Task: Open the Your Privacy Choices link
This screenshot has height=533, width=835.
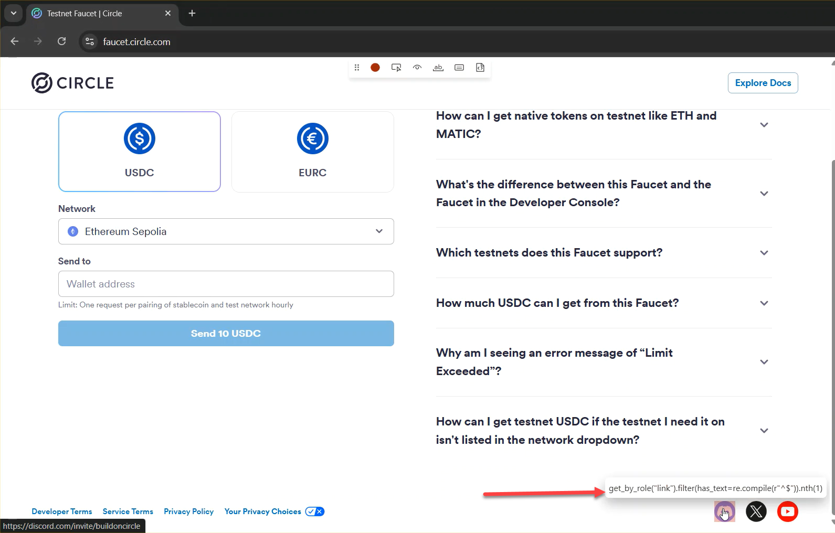Action: (x=263, y=511)
